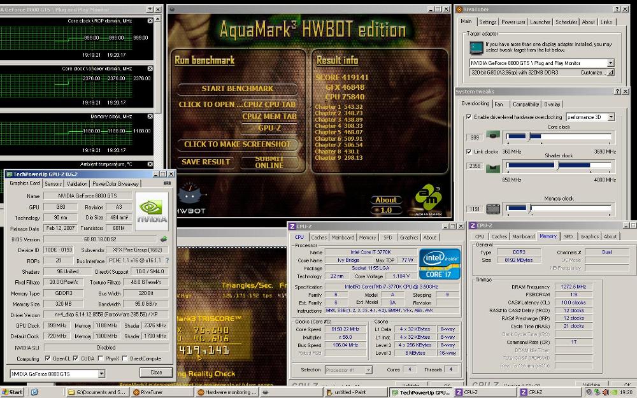The image size is (637, 398).
Task: Click CLICK TO MAKE SCREENSHOT button
Action: pos(237,144)
